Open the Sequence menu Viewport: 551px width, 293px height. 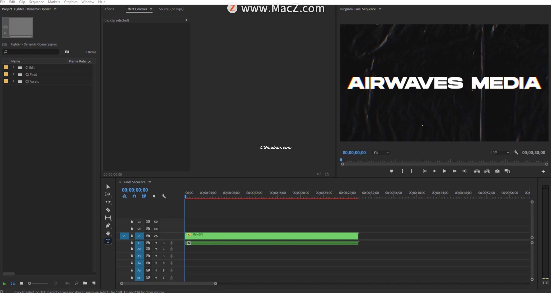[36, 2]
